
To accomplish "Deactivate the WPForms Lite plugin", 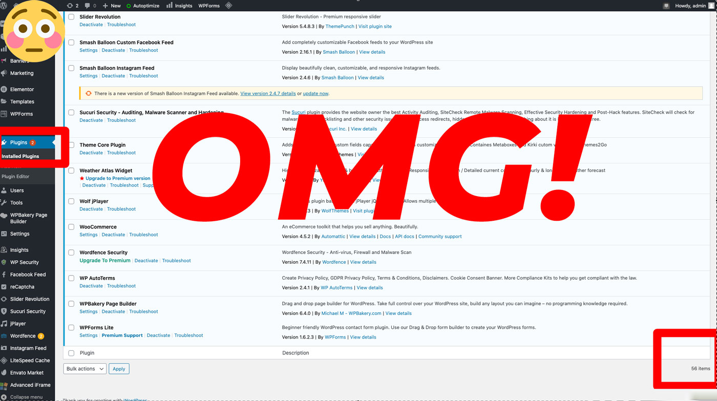I will pos(158,335).
